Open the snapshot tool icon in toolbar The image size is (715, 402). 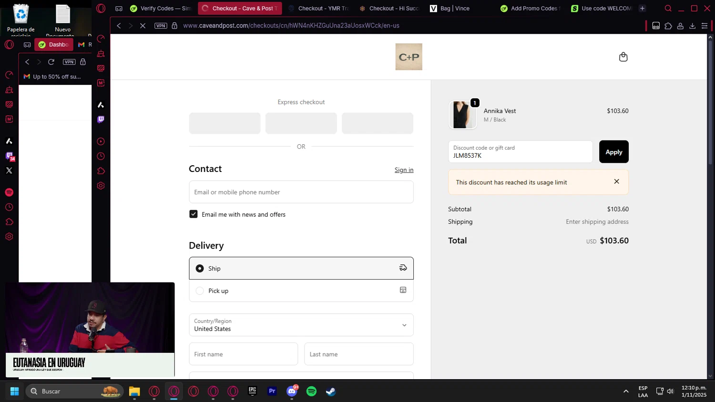click(x=656, y=26)
